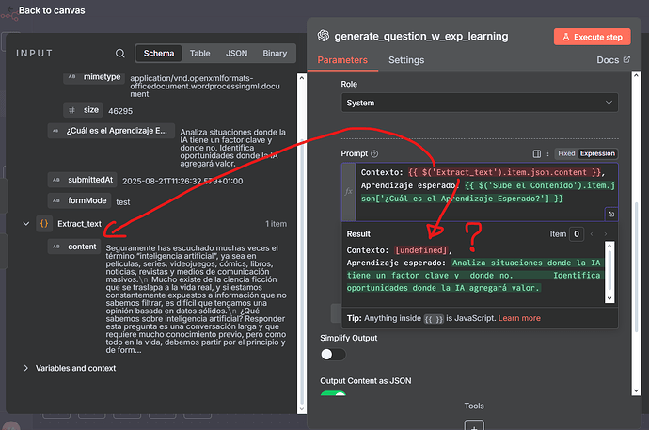Collapse the Extract_text tree node
This screenshot has height=430, width=649.
pyautogui.click(x=26, y=224)
